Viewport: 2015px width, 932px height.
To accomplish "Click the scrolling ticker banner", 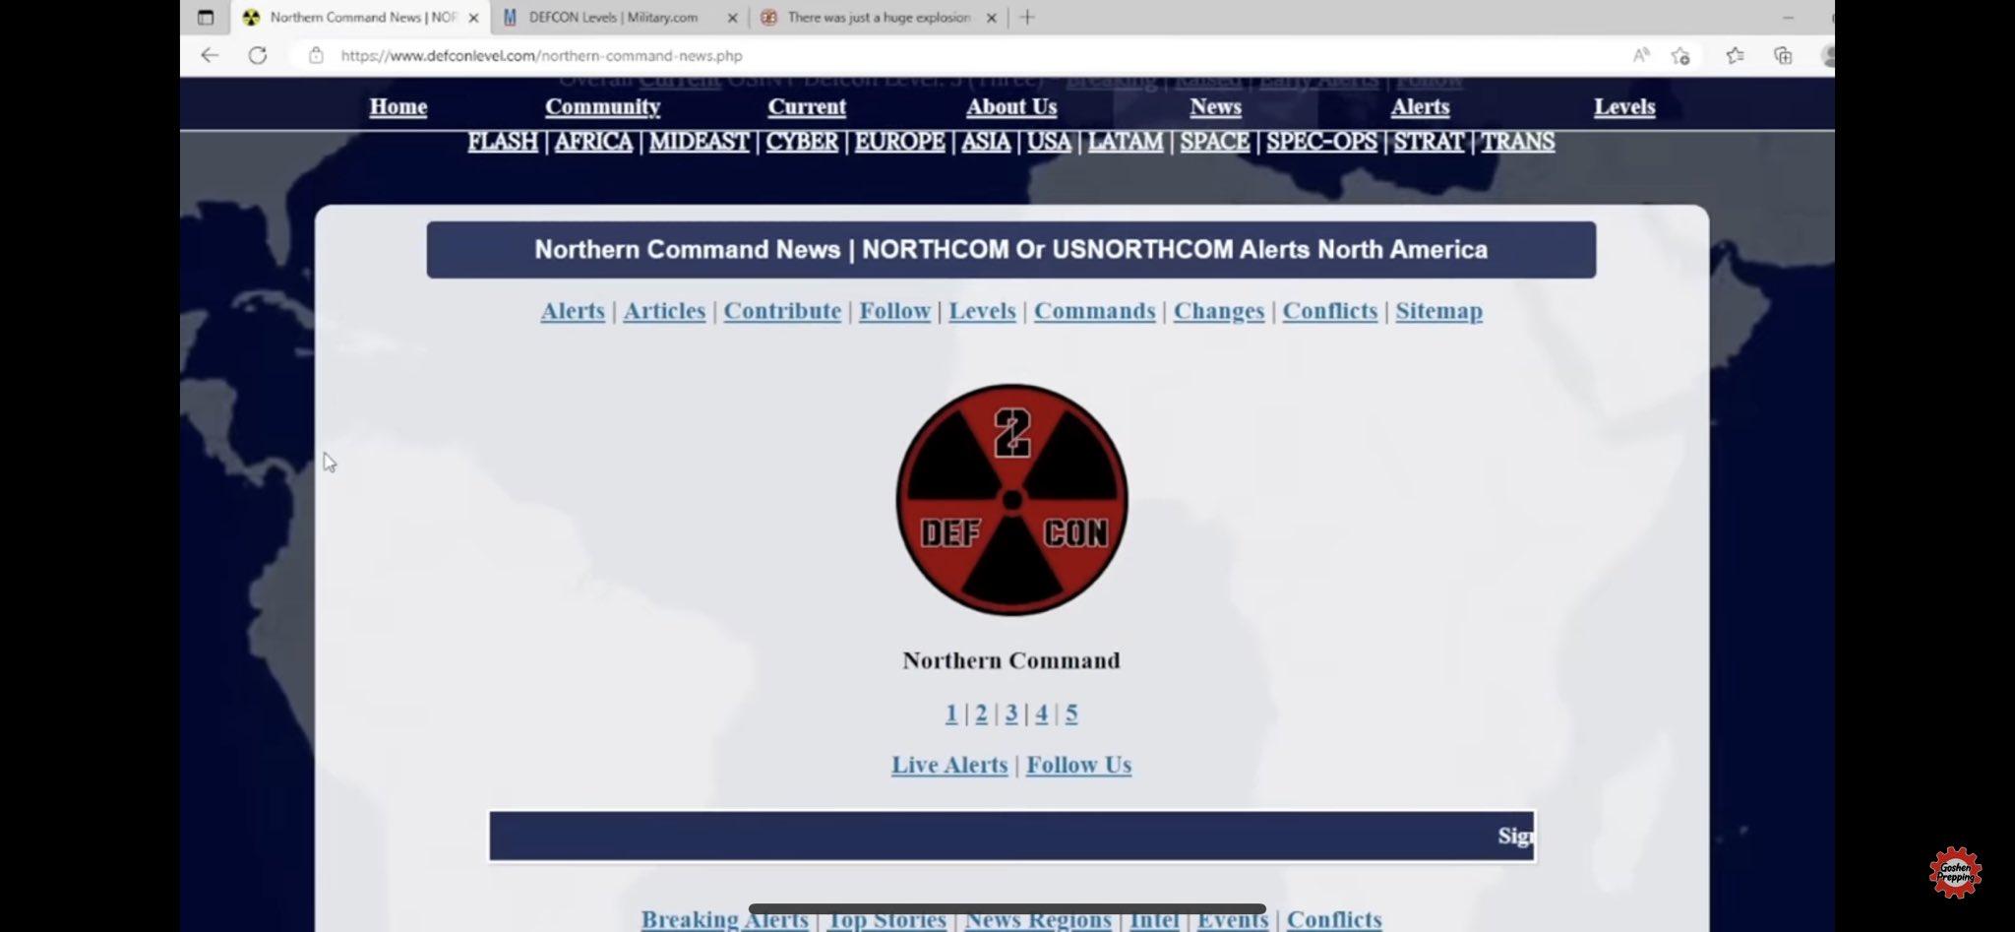I will pyautogui.click(x=1011, y=836).
